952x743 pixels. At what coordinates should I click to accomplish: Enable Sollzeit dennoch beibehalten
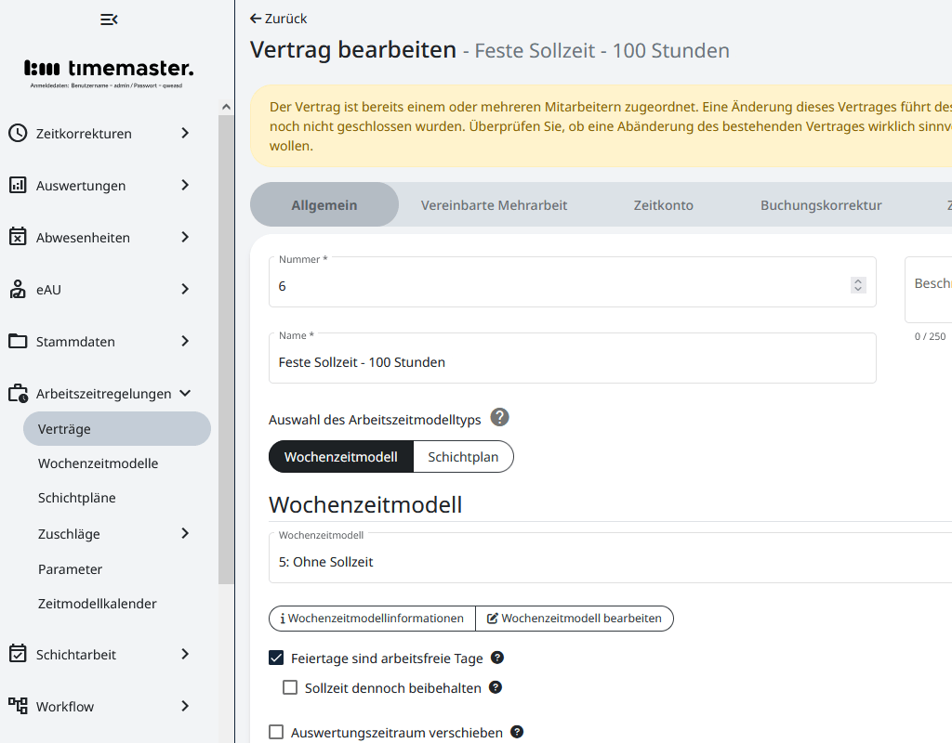coord(290,687)
